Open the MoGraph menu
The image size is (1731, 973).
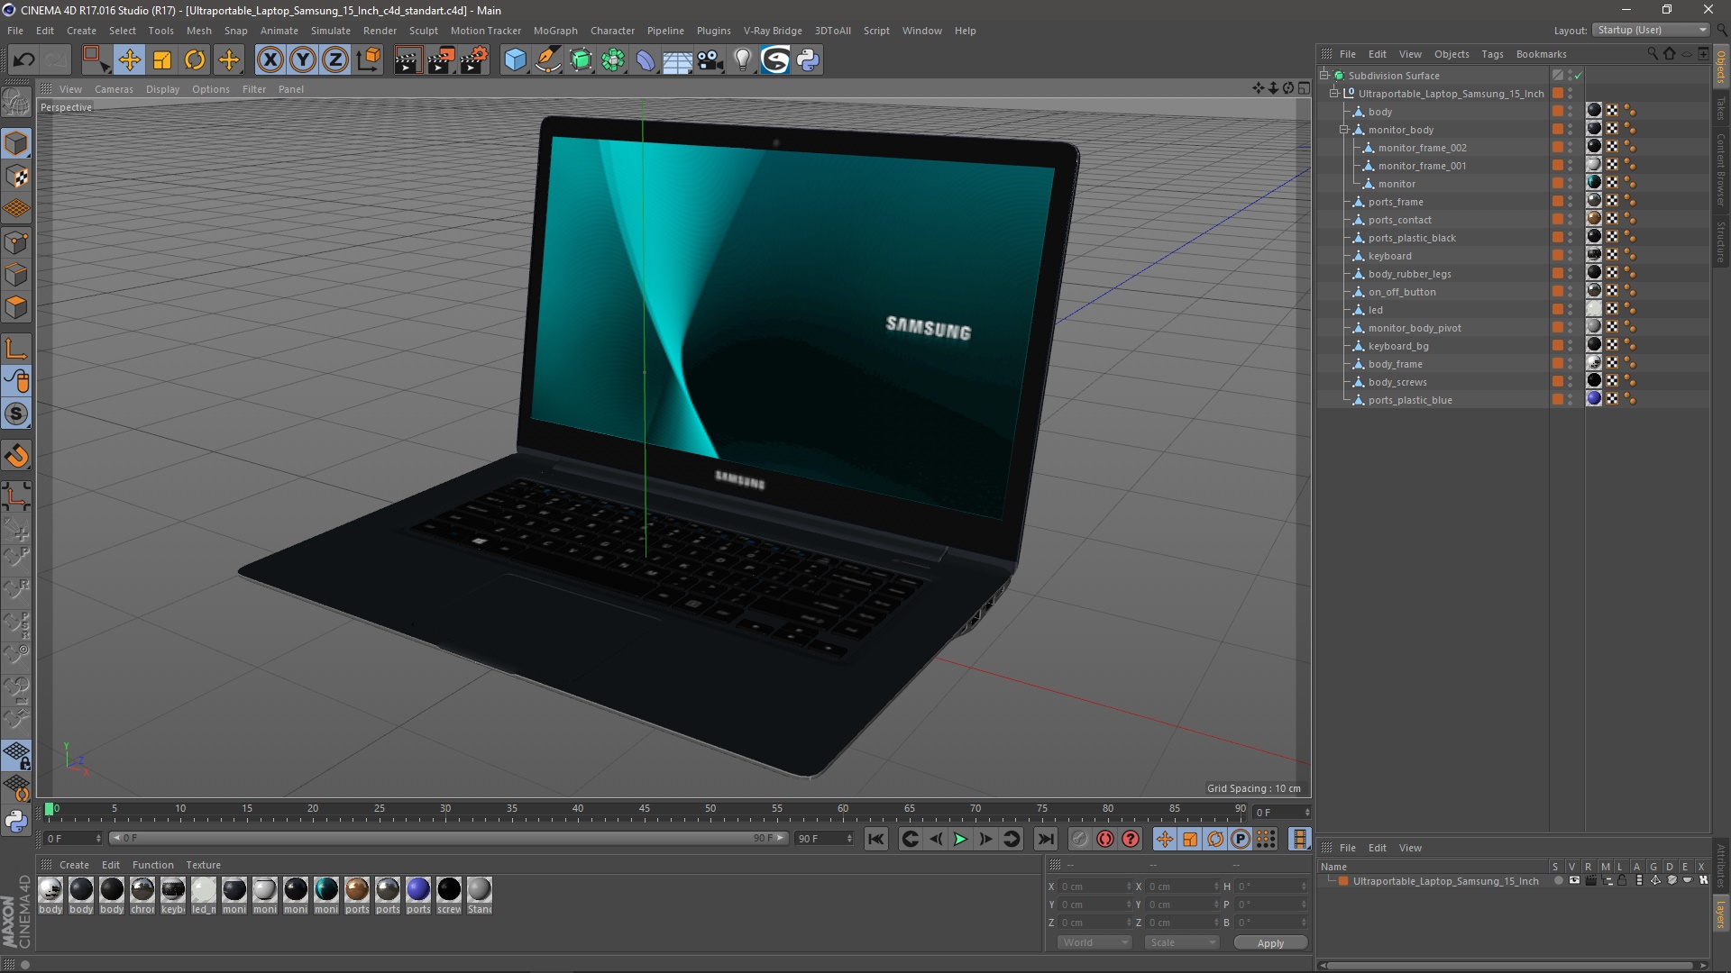(555, 31)
